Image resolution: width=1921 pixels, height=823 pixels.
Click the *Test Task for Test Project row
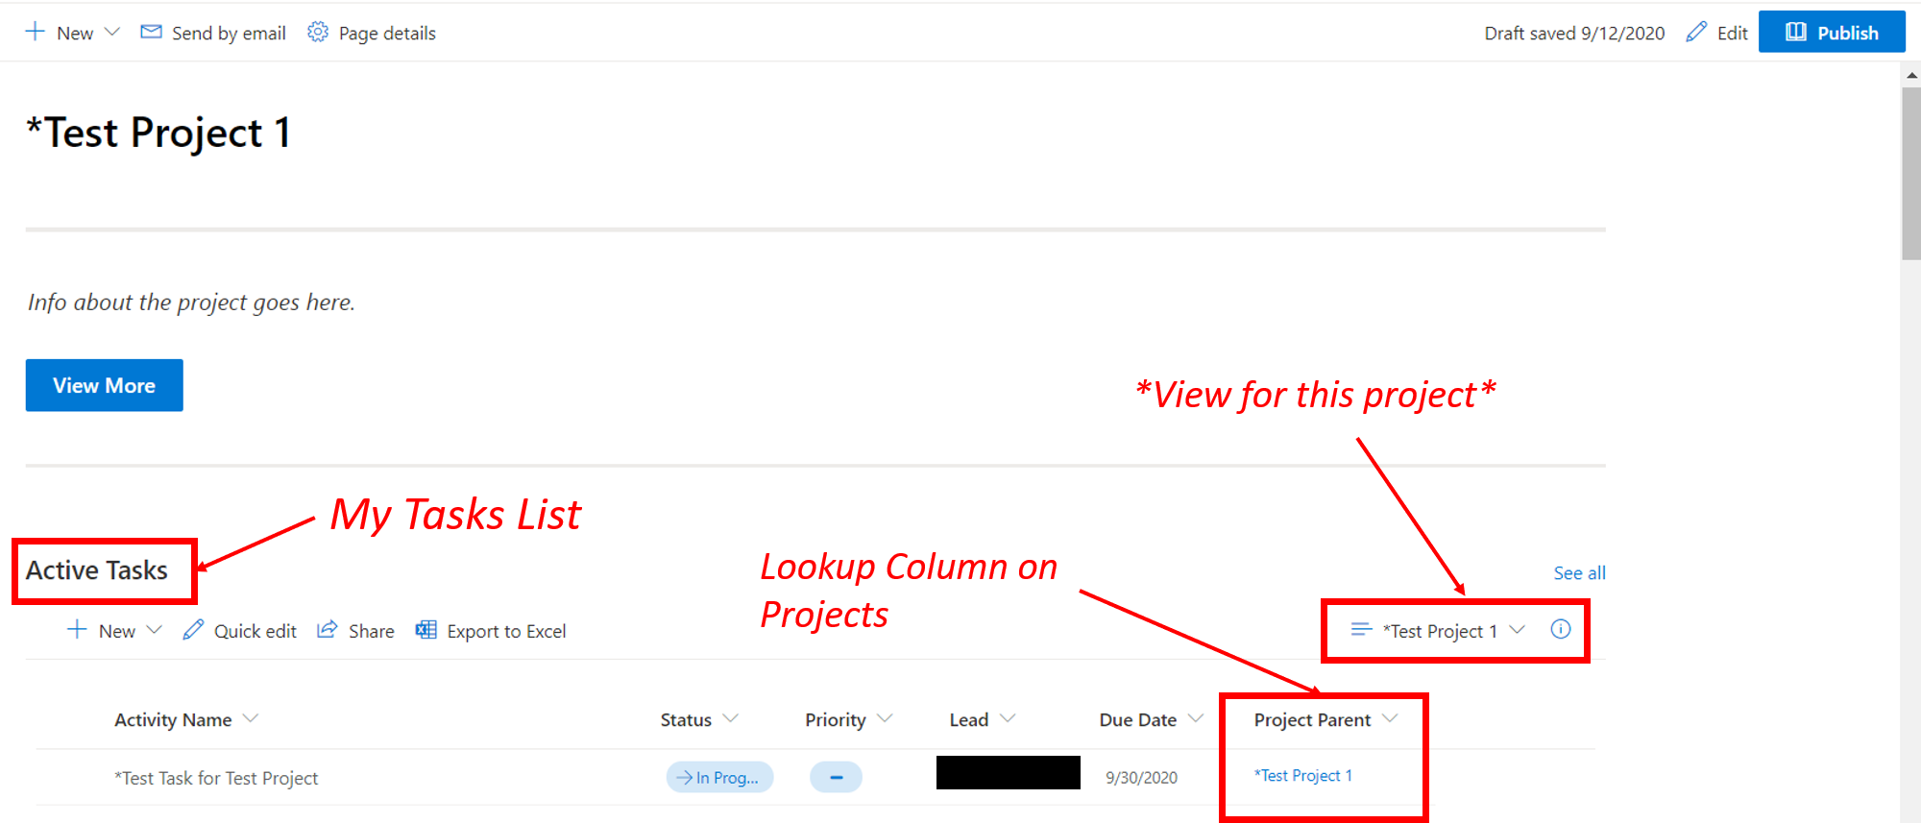click(x=815, y=777)
